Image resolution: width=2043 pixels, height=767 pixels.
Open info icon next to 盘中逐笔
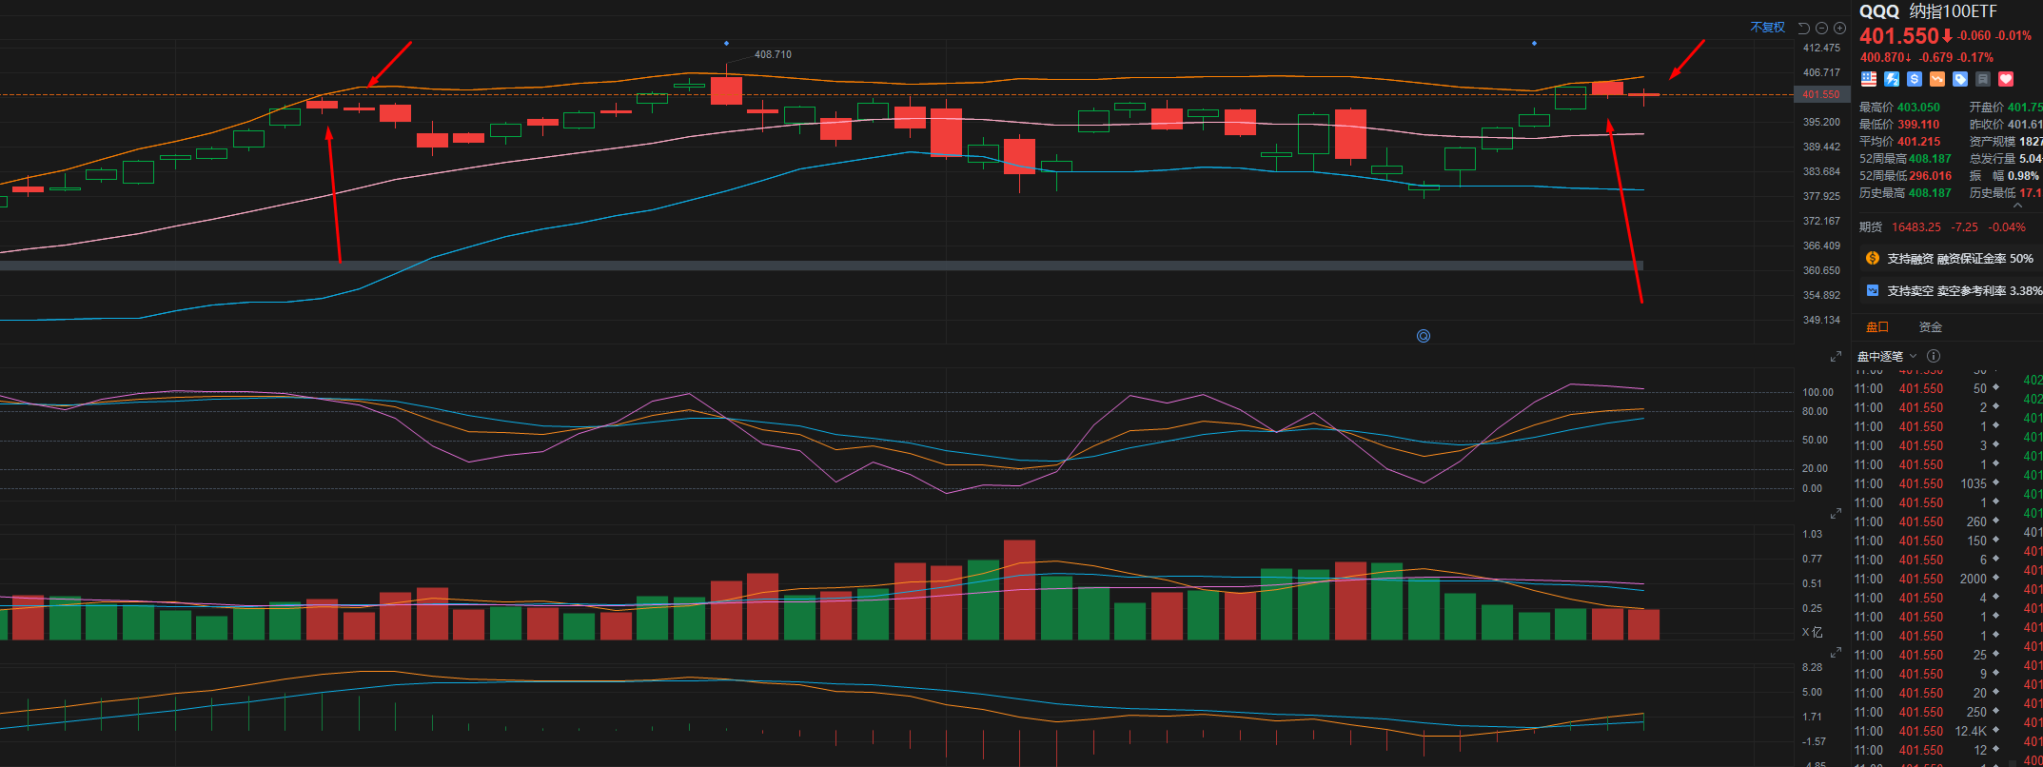click(x=1934, y=356)
